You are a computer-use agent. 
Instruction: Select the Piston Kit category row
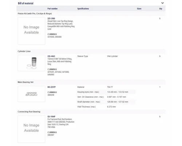coord(91,14)
